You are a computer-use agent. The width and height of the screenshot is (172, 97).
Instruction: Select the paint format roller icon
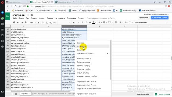point(26,22)
